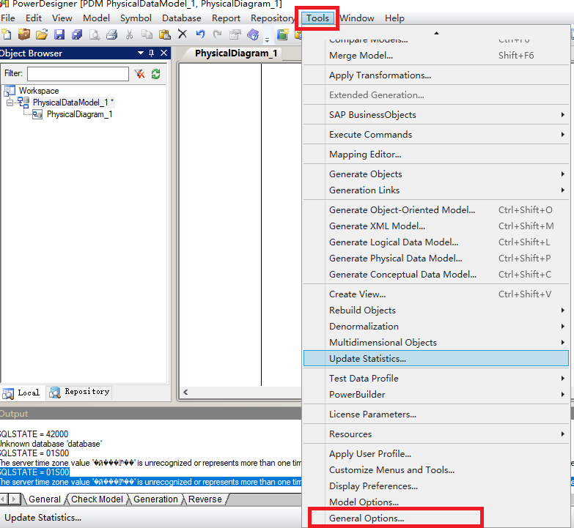The width and height of the screenshot is (574, 528).
Task: Click the green refresh filter icon
Action: pyautogui.click(x=156, y=74)
